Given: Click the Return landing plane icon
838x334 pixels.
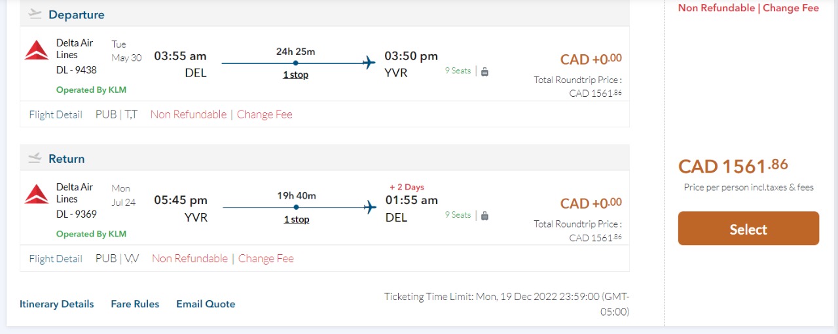Looking at the screenshot, I should click(35, 158).
